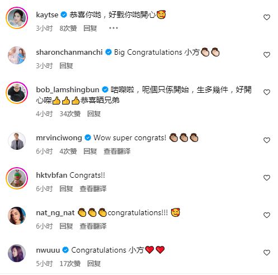Click 查看翻译 under mrvinciwong's comment

pos(117,151)
